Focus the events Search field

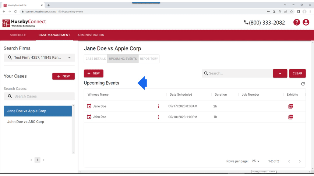click(x=237, y=73)
